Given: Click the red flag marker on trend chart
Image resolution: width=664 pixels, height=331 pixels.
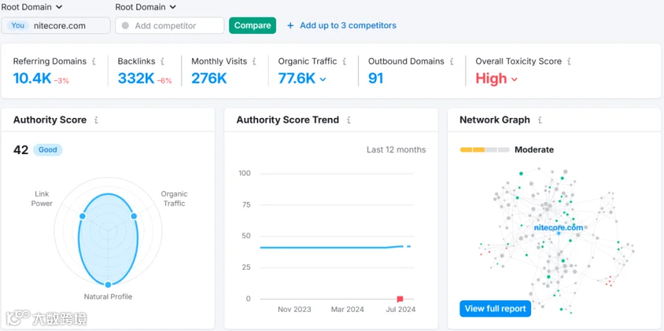Looking at the screenshot, I should click(400, 299).
